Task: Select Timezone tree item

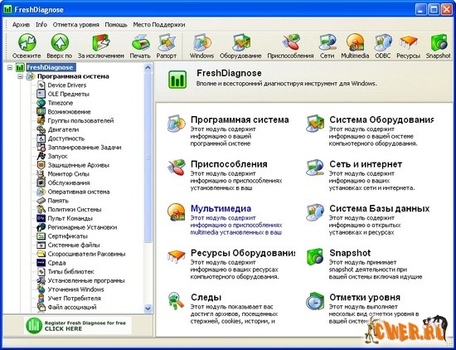Action: point(61,103)
